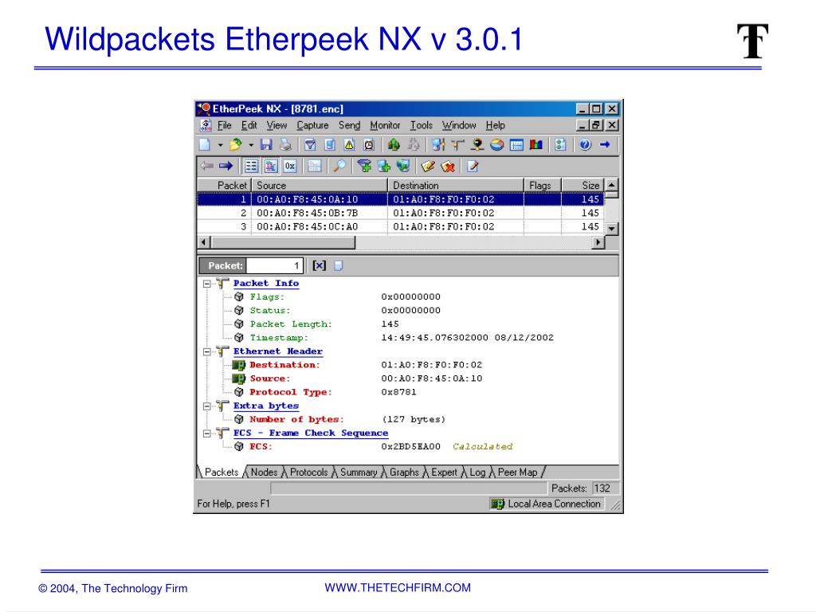Screen dimensions: 816x612
Task: Open the File menu
Action: coord(224,125)
